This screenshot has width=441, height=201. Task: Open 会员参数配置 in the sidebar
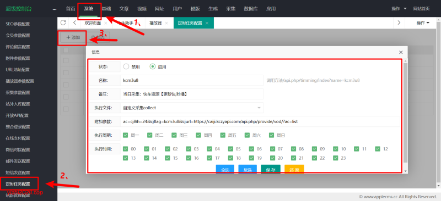click(x=18, y=35)
